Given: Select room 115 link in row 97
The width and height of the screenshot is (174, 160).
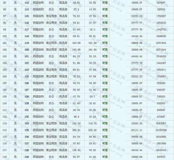Looking at the screenshot, I should 27,16.
